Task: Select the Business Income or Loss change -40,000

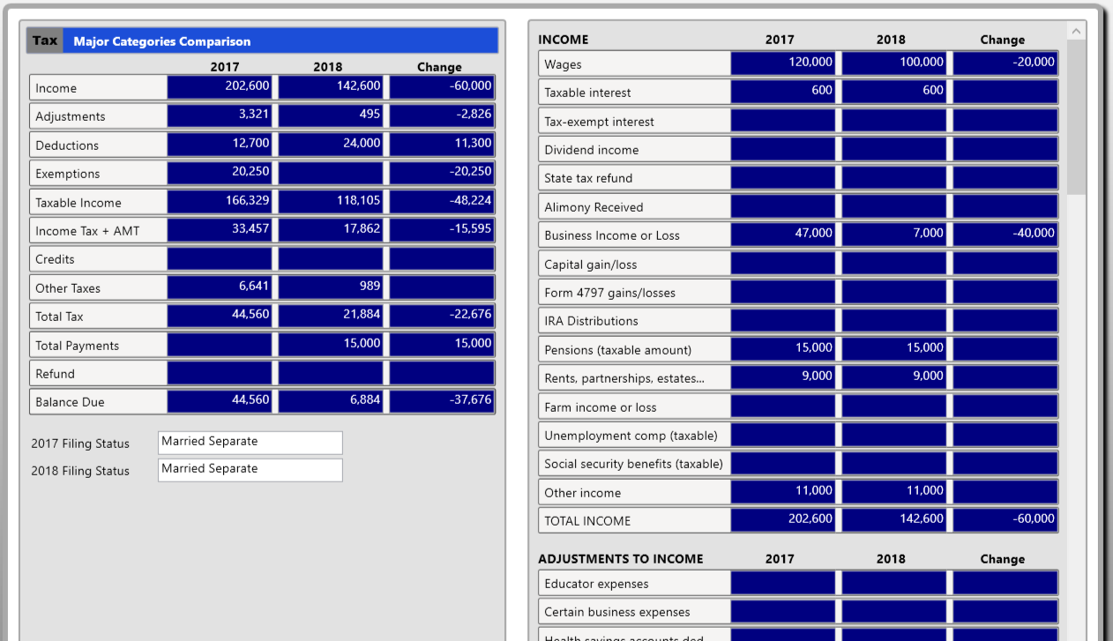Action: point(1005,235)
